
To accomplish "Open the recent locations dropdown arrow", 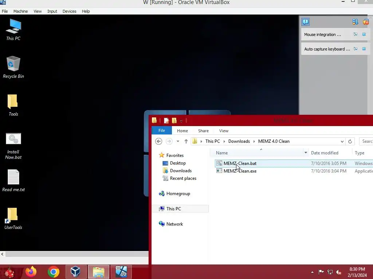I will (178, 141).
